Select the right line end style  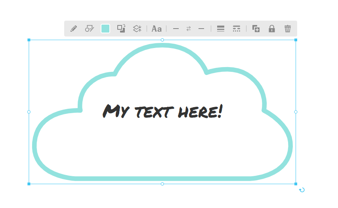(201, 29)
